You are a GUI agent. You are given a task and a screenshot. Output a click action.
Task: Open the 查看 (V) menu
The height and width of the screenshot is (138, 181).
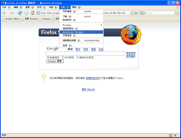[x=30, y=7]
